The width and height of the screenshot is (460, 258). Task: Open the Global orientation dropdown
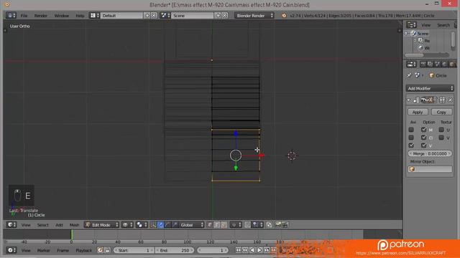[192, 224]
